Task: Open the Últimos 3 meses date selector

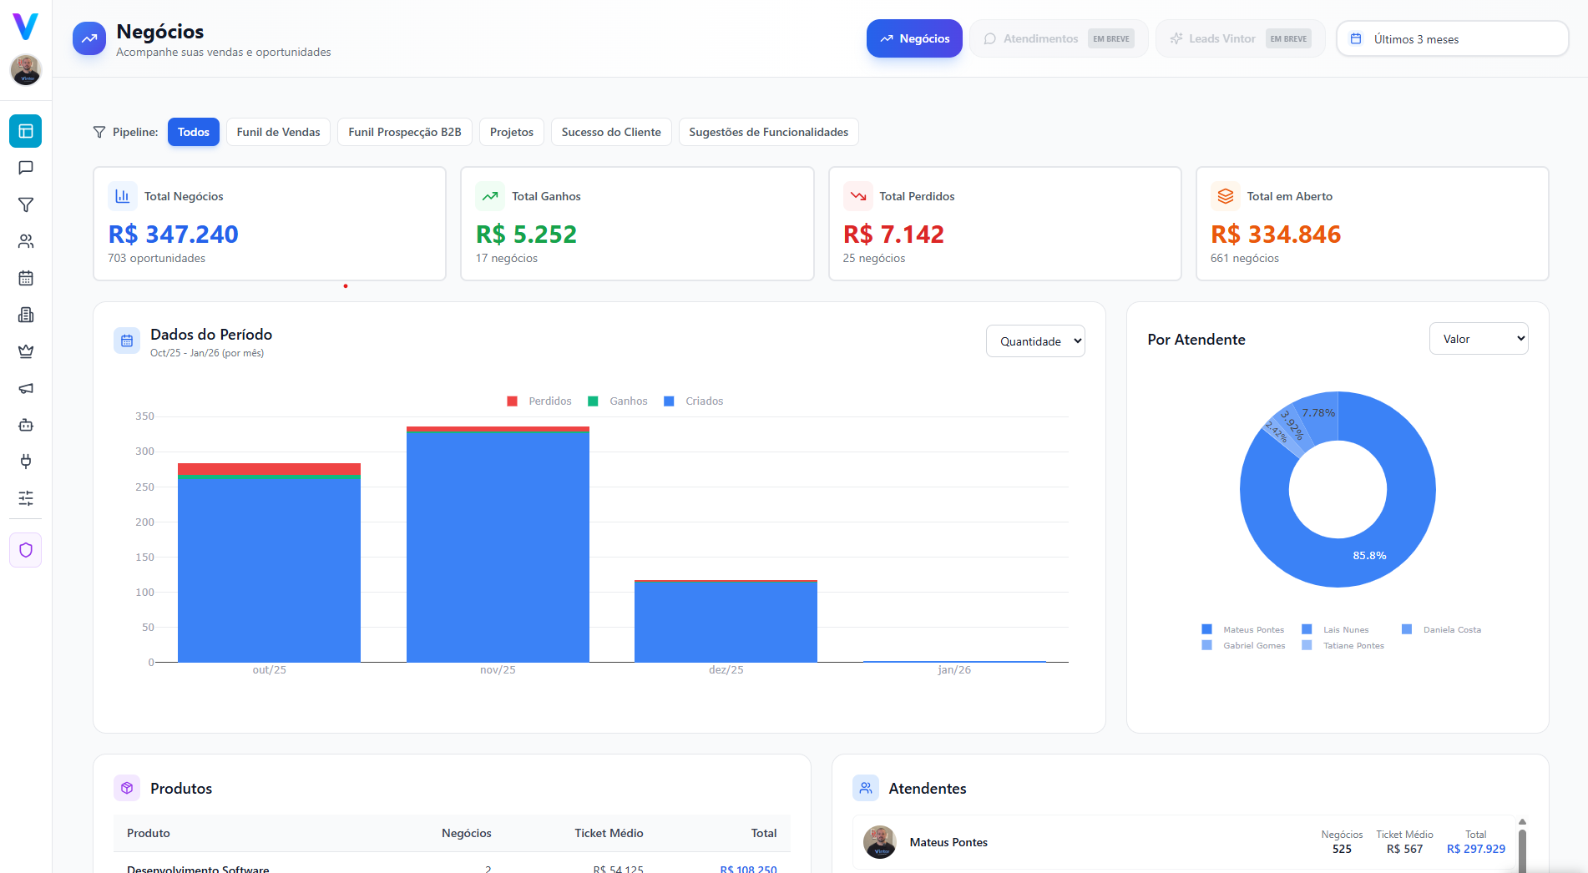Action: [1452, 38]
